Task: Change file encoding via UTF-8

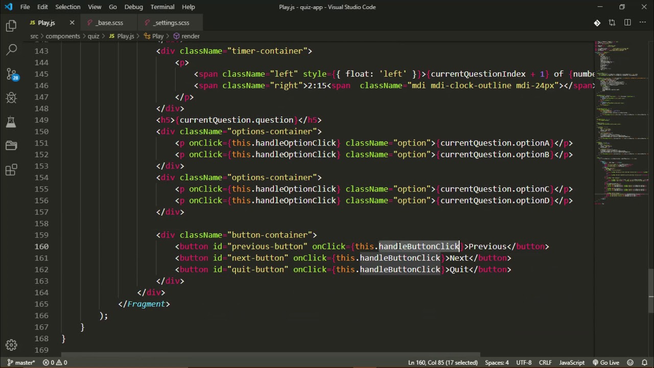Action: (524, 362)
